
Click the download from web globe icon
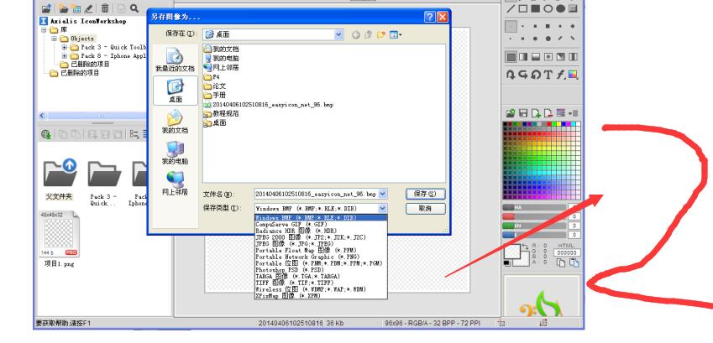pos(46,134)
